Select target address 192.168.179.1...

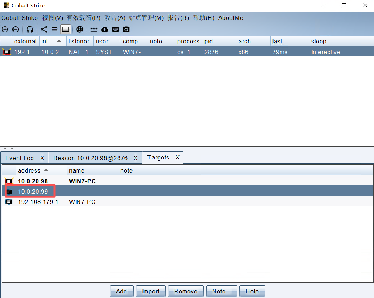pos(41,202)
